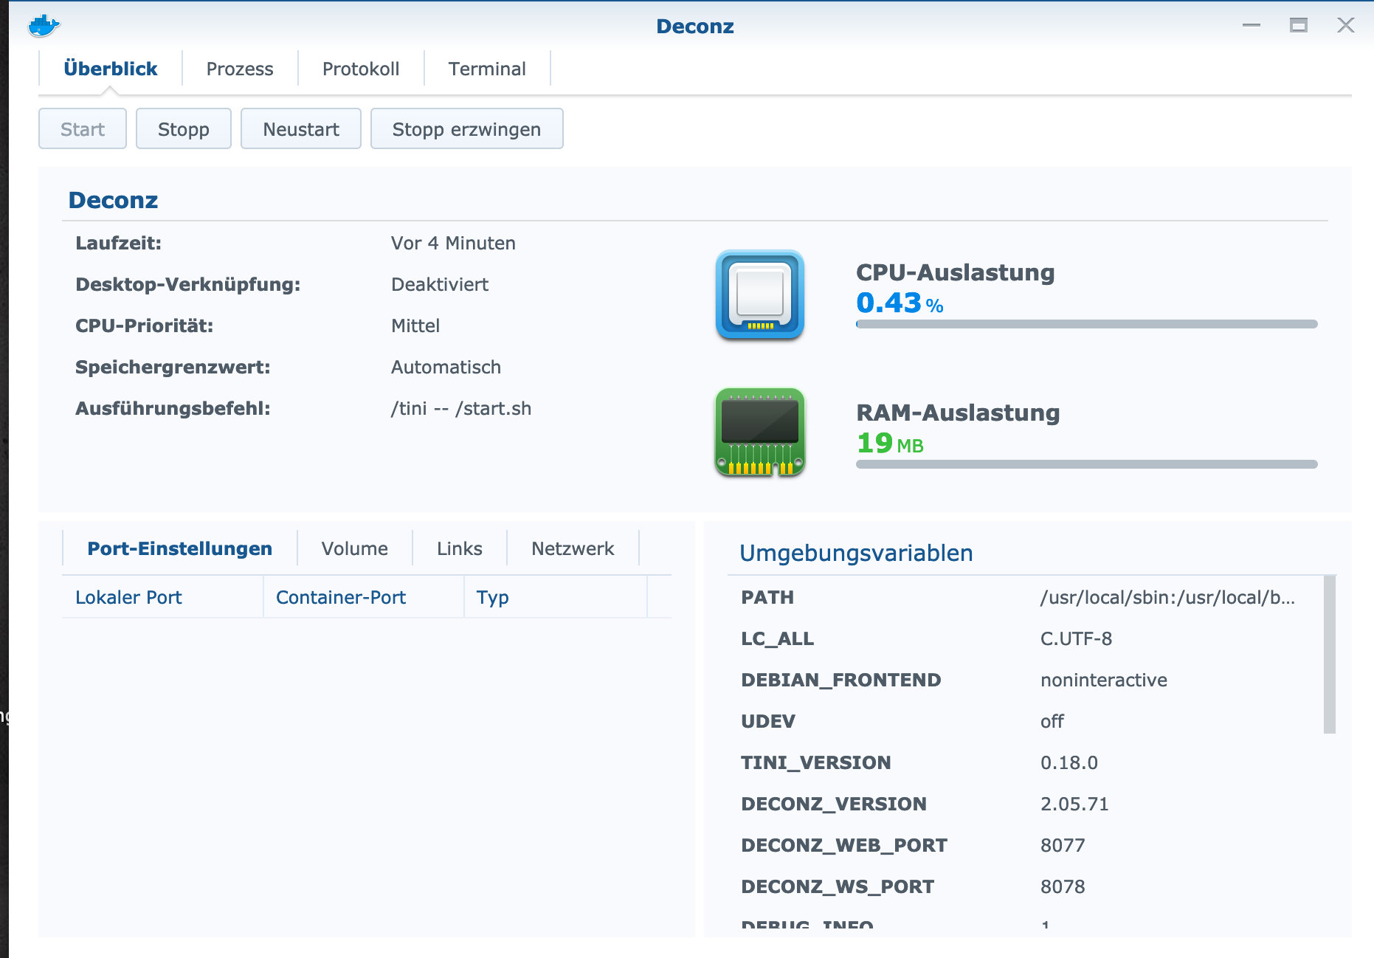Click the DECONZ_WEB_PORT variable name

(x=843, y=845)
